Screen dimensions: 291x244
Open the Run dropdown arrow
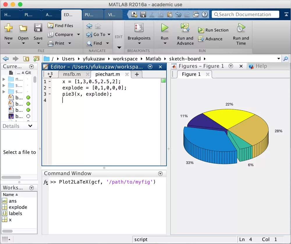(165, 43)
